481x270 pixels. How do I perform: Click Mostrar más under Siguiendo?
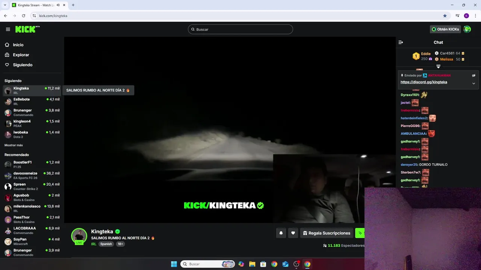[x=14, y=145]
